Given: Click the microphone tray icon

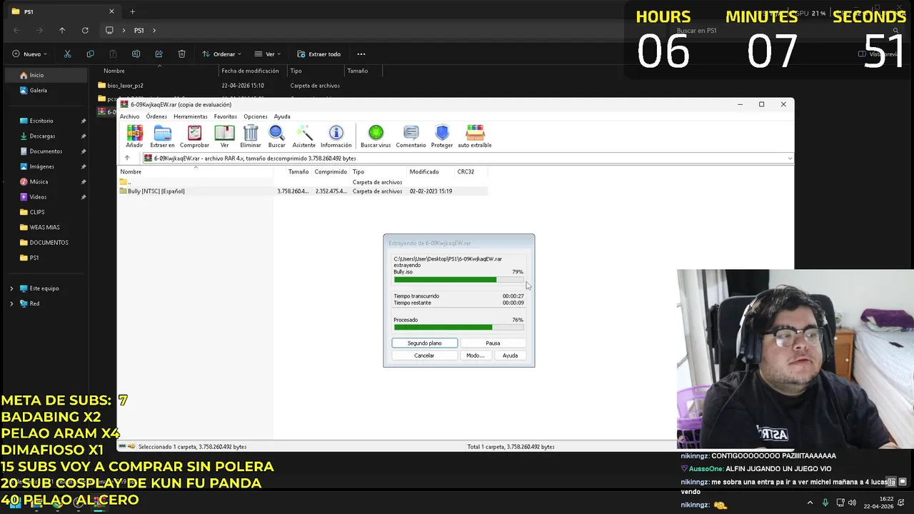Looking at the screenshot, I should [x=825, y=503].
